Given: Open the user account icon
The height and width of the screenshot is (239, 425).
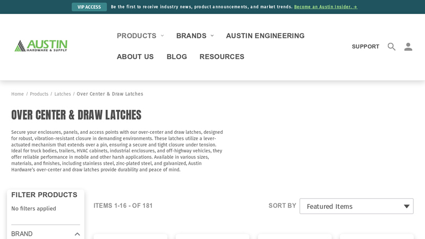Looking at the screenshot, I should 408,47.
